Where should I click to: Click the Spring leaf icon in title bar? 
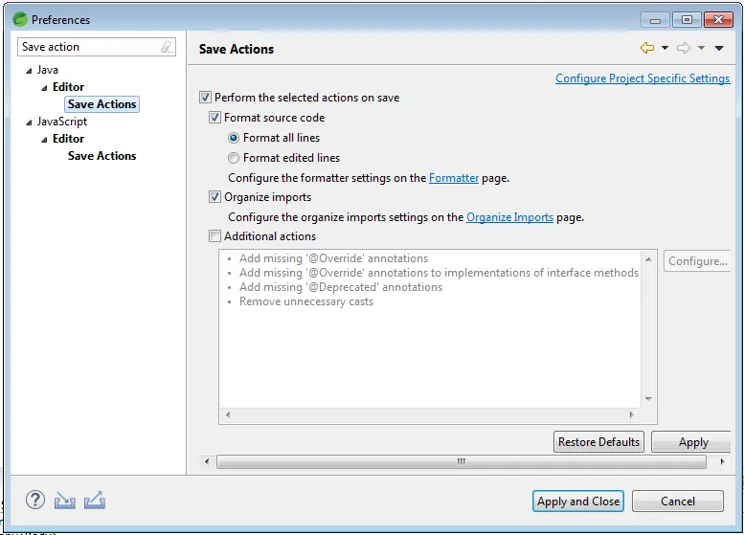19,19
